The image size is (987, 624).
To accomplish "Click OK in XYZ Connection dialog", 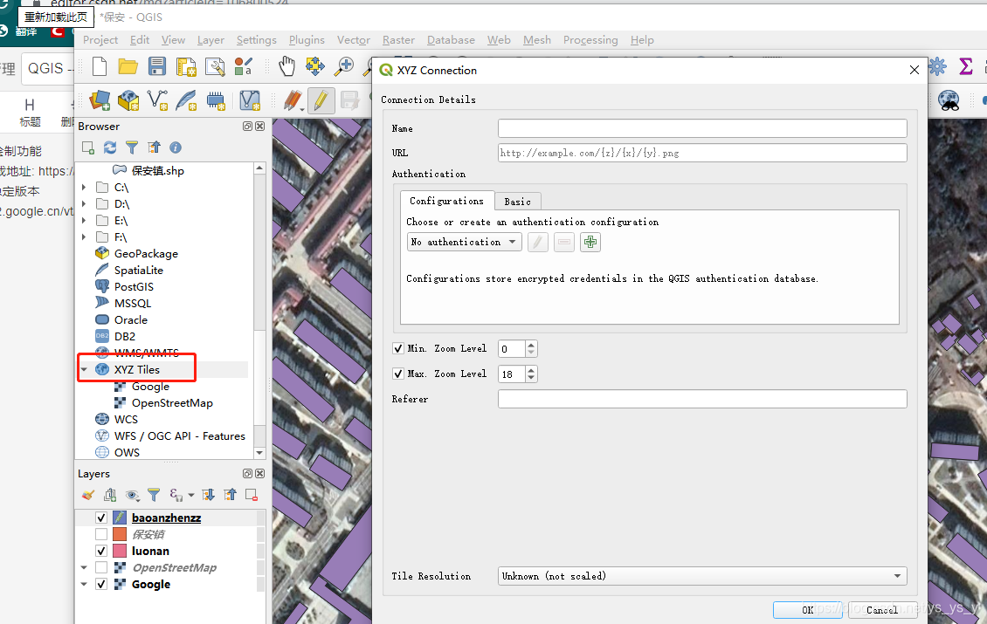I will point(808,609).
